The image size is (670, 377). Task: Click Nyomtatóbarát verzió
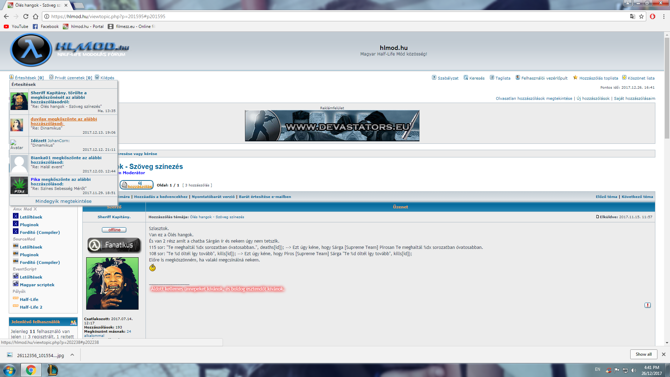click(x=213, y=197)
